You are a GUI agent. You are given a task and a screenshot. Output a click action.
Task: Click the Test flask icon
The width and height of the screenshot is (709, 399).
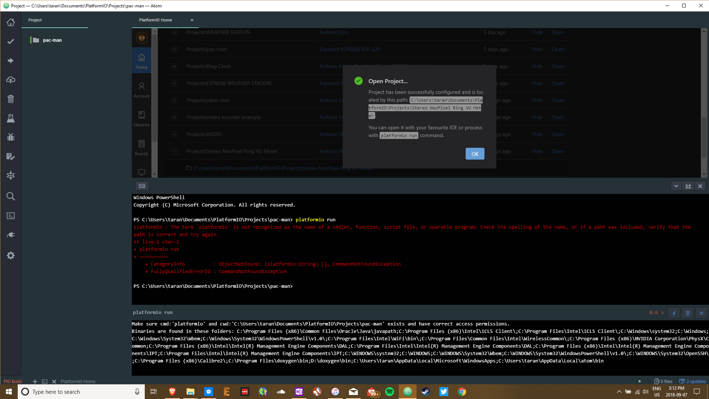[x=11, y=118]
